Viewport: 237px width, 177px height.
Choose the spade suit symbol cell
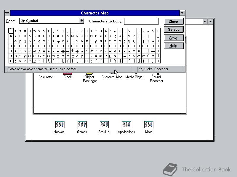coord(58,51)
